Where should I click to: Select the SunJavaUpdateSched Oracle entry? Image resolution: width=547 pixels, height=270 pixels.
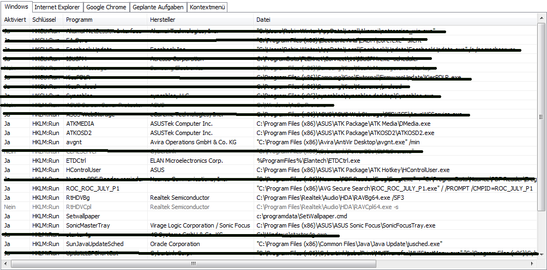(94, 244)
